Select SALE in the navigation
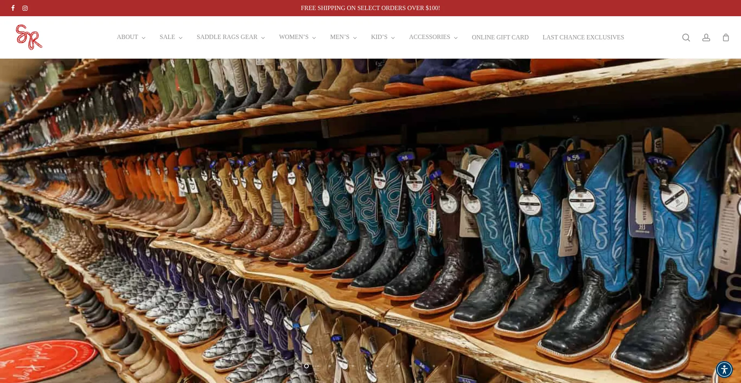 [167, 37]
